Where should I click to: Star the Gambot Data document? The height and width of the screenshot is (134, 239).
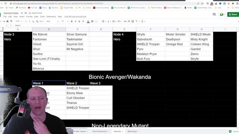click(22, 13)
